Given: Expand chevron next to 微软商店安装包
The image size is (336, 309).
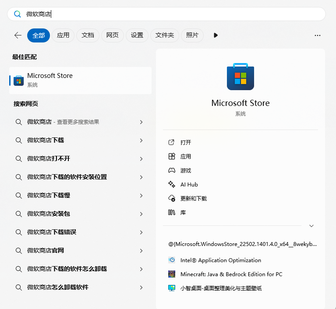Looking at the screenshot, I should coord(141,214).
